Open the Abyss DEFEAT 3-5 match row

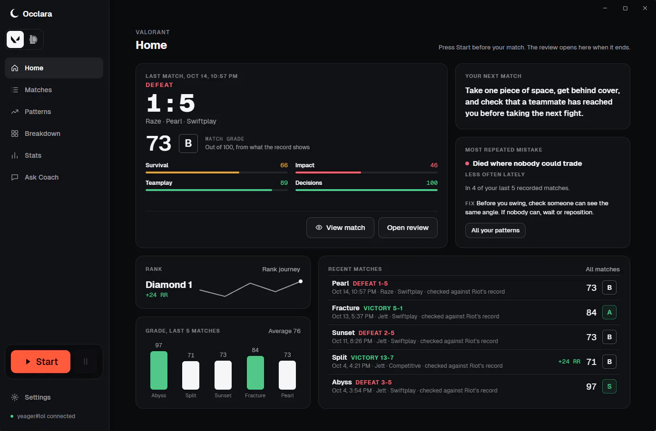tap(474, 386)
